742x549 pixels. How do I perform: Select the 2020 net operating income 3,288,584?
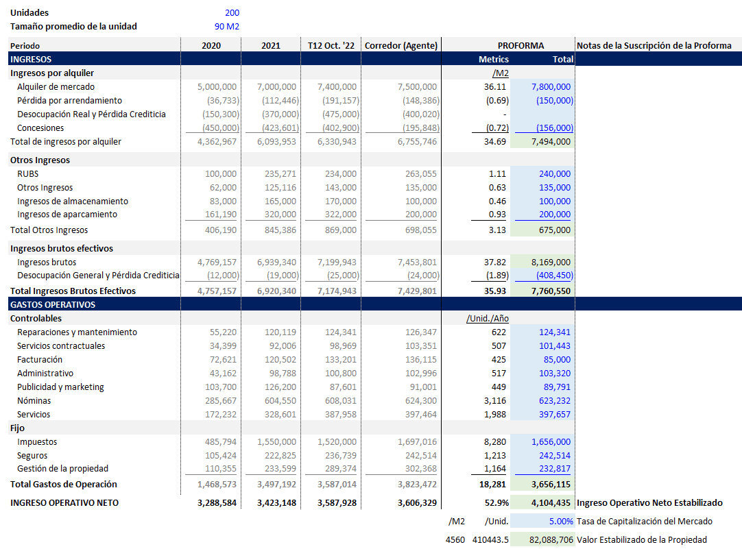216,503
